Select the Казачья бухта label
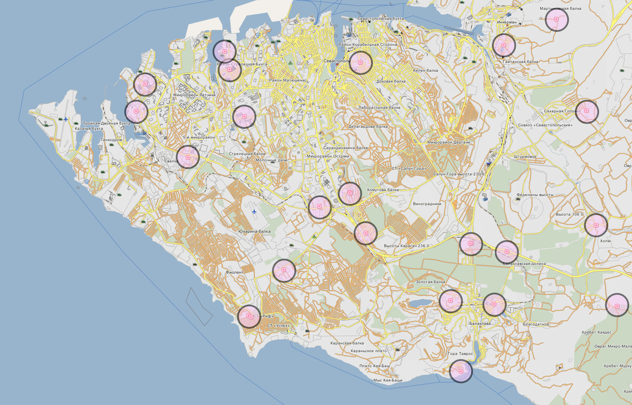Screen dimensions: 632x405 point(89,128)
